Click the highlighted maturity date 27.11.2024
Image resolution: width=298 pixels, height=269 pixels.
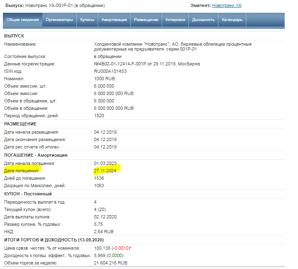point(105,171)
